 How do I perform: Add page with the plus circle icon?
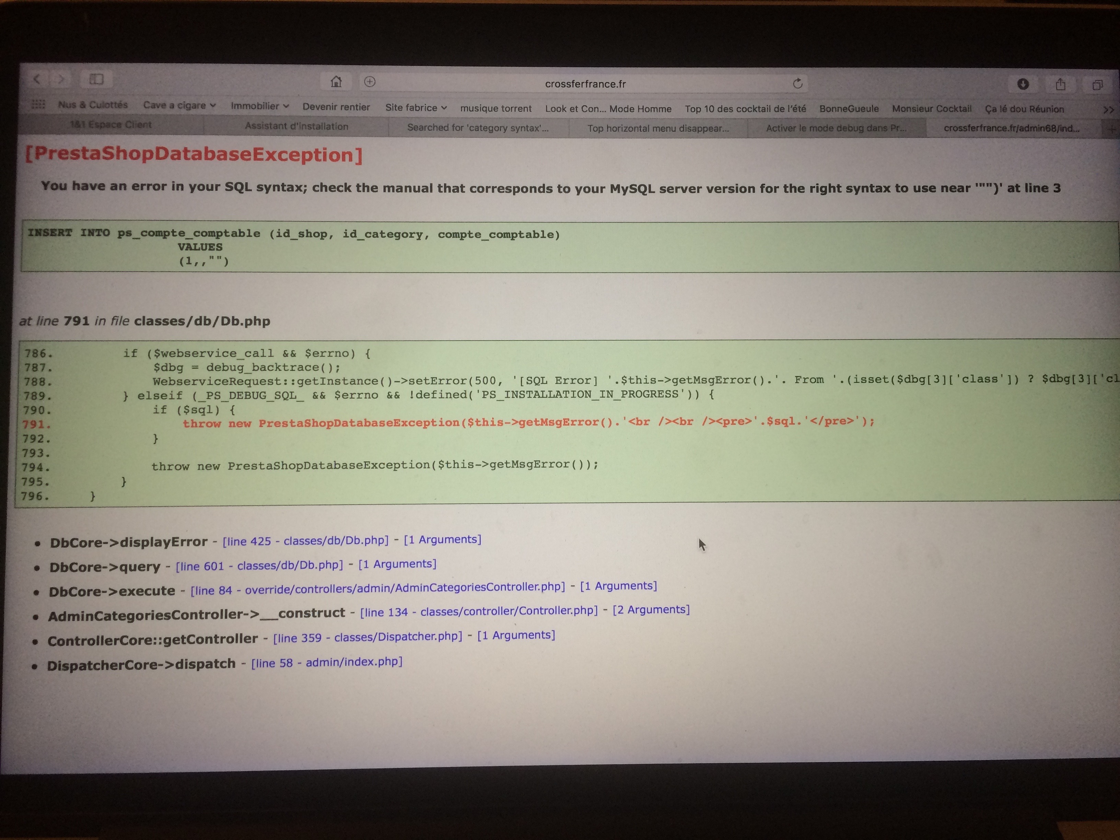(x=370, y=82)
